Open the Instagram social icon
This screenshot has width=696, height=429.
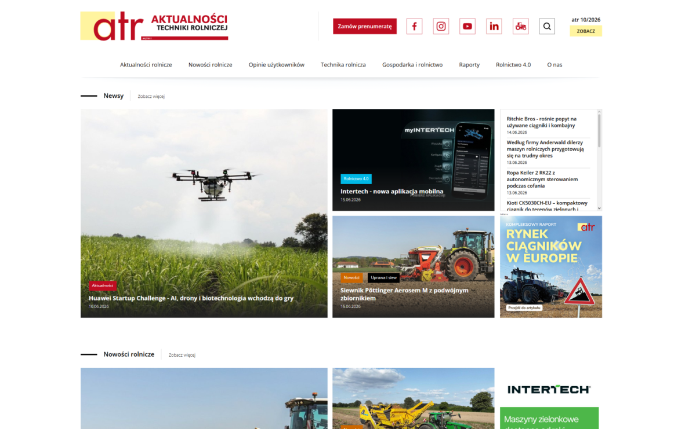(x=441, y=26)
